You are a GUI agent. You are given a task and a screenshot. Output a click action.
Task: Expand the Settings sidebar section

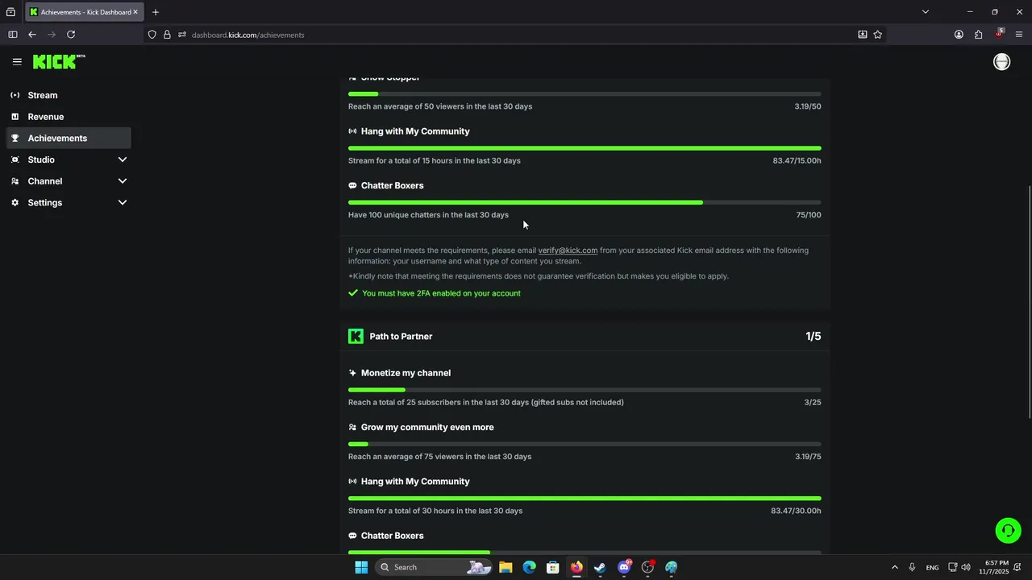[123, 202]
